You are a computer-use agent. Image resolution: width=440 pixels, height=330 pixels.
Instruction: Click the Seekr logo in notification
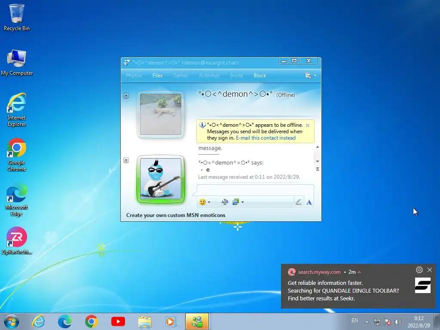coord(423,285)
